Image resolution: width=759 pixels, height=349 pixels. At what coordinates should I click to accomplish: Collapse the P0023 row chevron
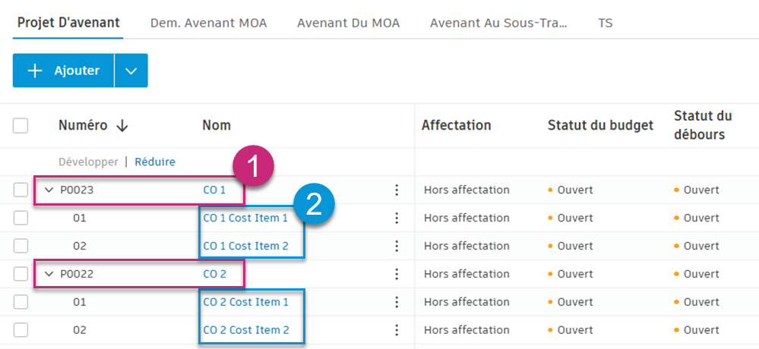[x=49, y=190]
